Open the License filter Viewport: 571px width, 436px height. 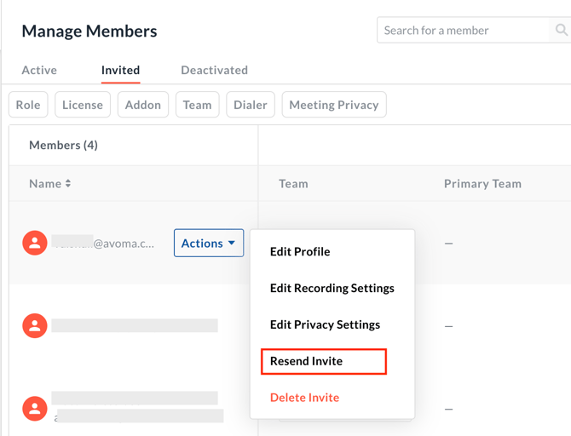tap(83, 105)
